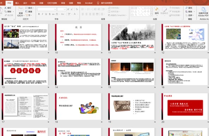Select slide 9 thumbnail
The width and height of the screenshot is (209, 136).
click(x=25, y=37)
